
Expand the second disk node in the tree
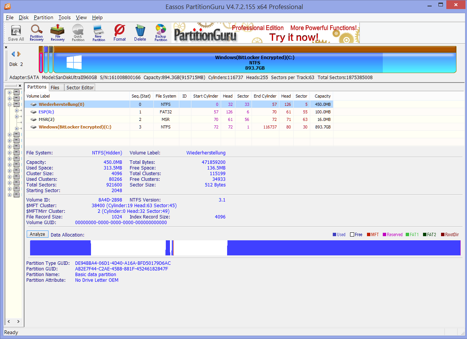pos(10,98)
